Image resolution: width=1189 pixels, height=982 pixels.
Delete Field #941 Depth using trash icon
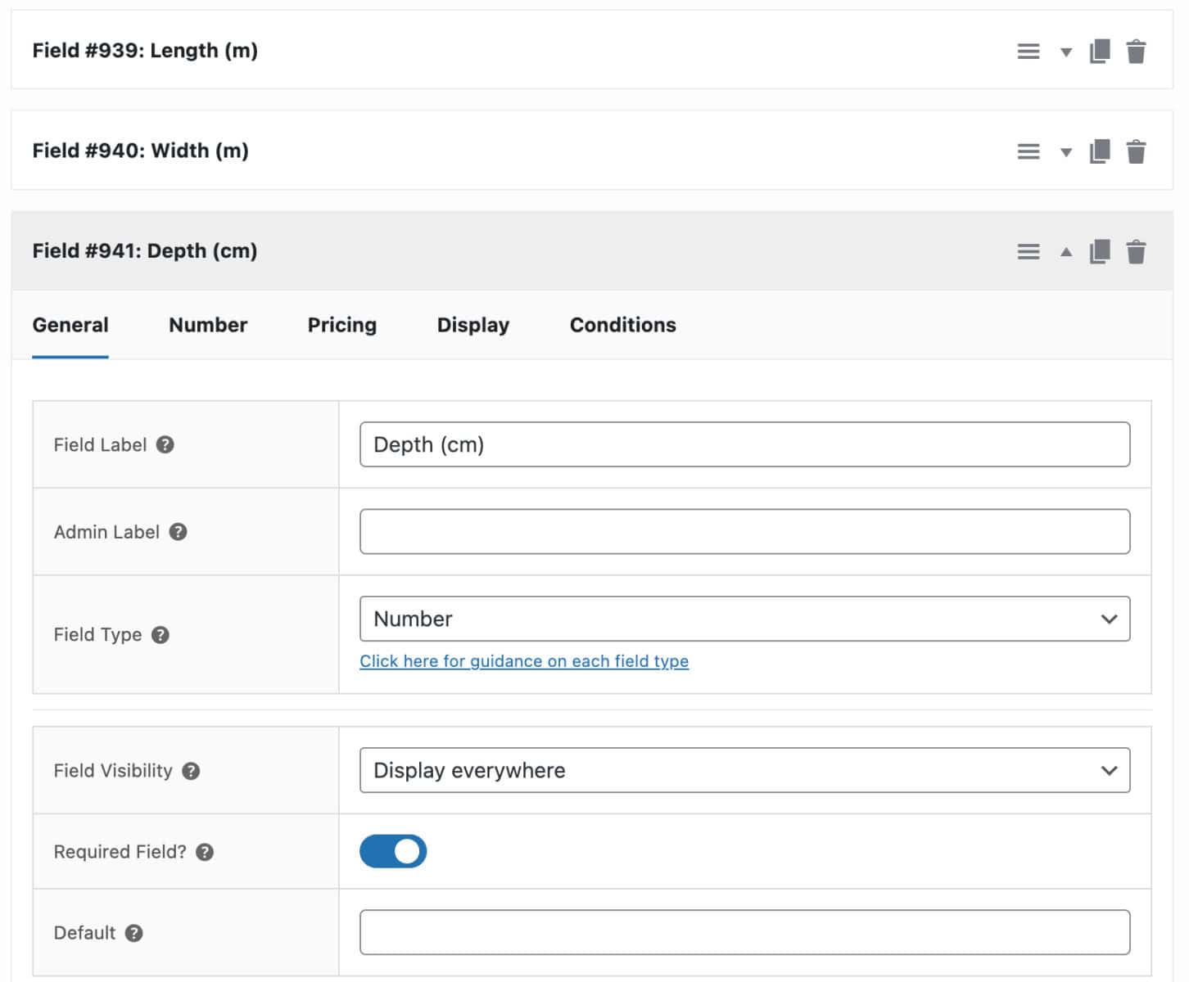[1137, 252]
